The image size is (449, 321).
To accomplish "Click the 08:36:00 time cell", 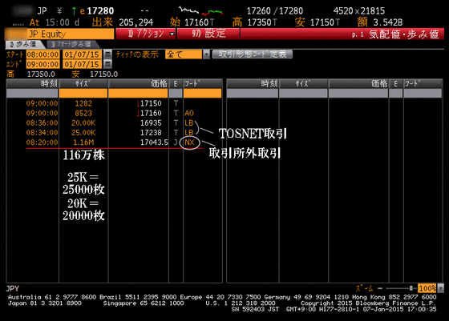I will point(42,122).
